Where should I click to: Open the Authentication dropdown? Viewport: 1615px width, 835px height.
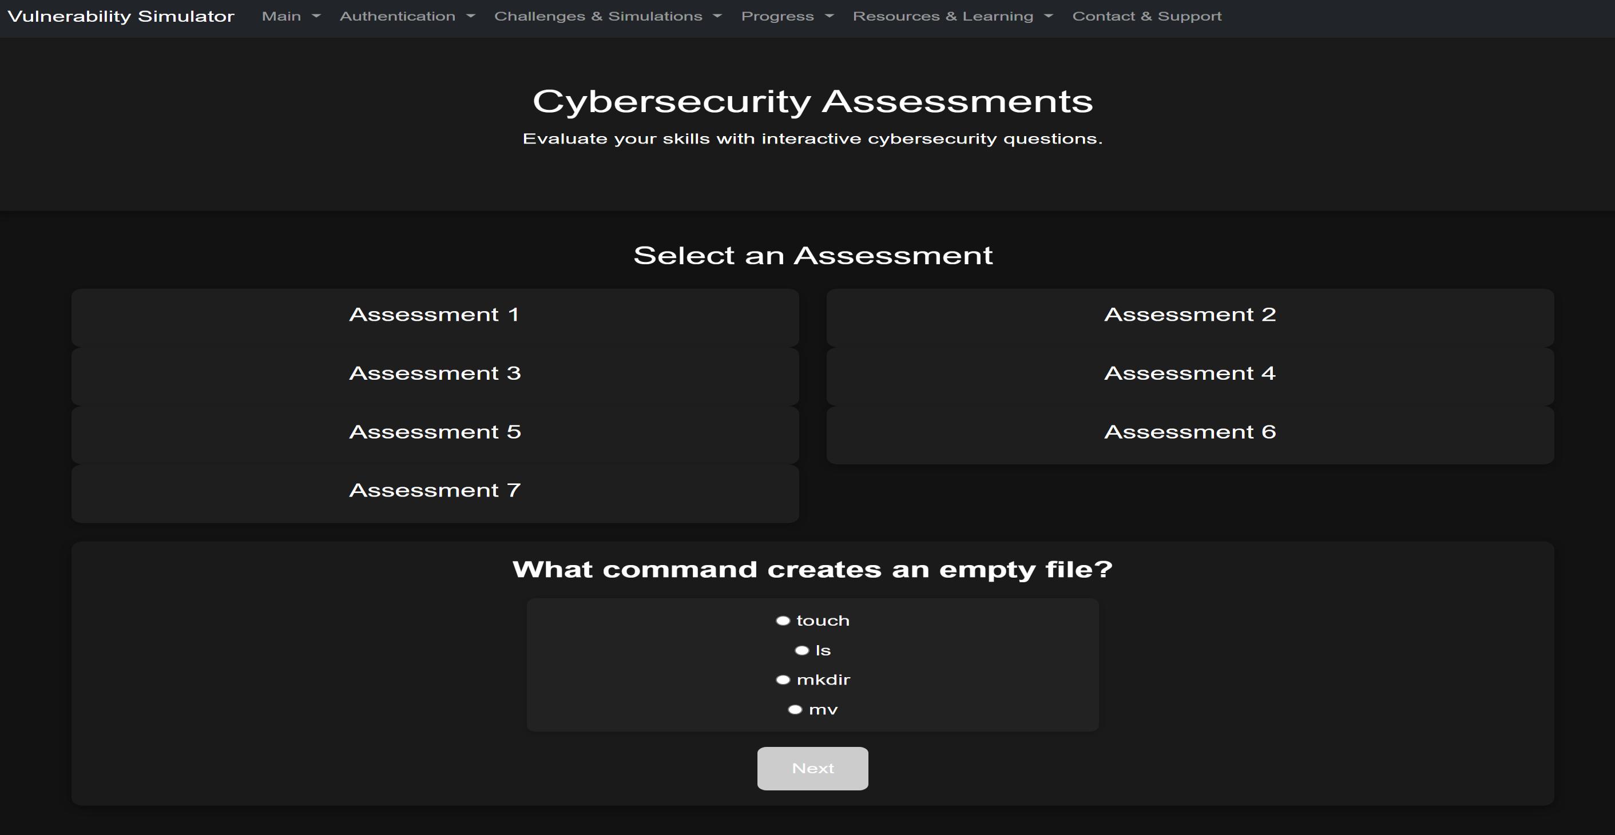pos(406,16)
